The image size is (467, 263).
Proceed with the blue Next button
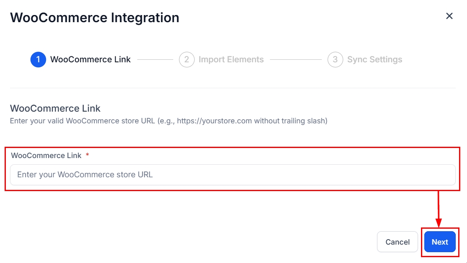(x=440, y=242)
